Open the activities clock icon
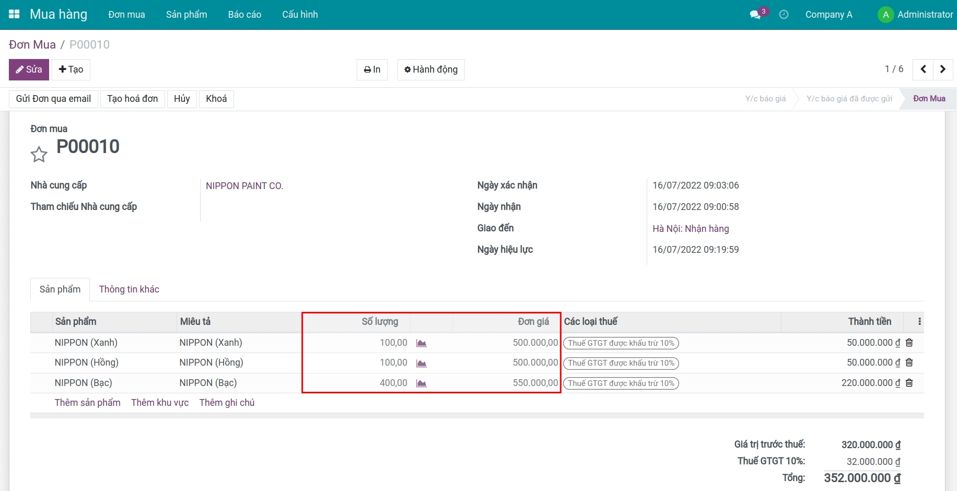The height and width of the screenshot is (491, 957). click(783, 14)
